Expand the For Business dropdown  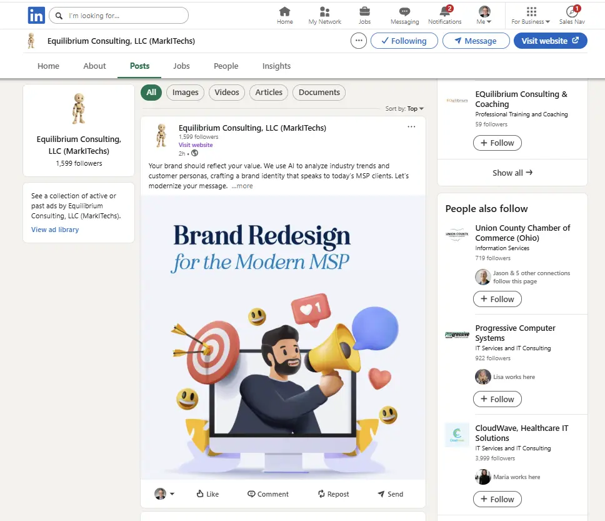click(531, 16)
